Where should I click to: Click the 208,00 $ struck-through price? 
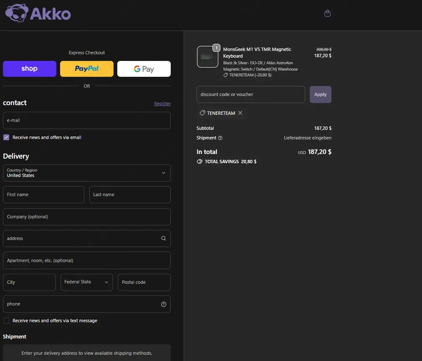tap(324, 50)
